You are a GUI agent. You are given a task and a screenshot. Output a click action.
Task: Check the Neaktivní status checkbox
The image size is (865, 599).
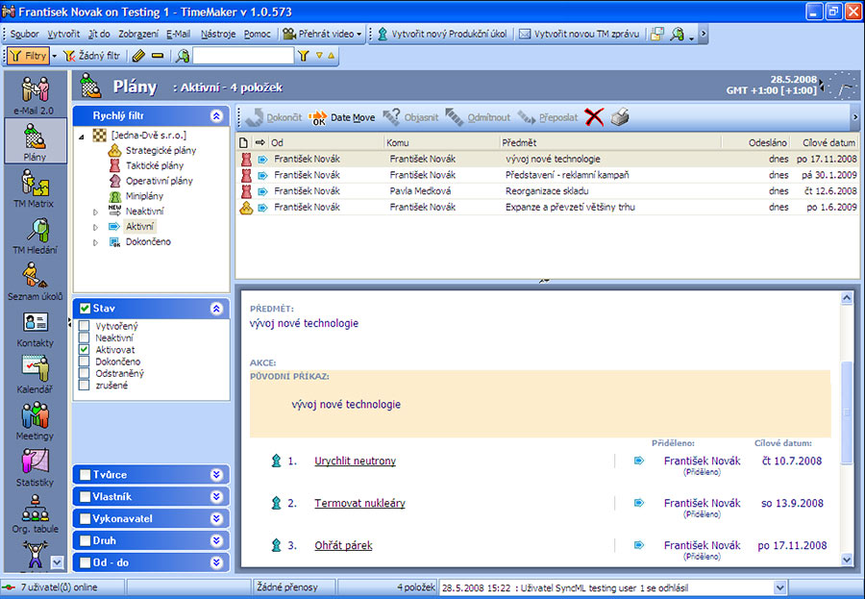pos(85,338)
